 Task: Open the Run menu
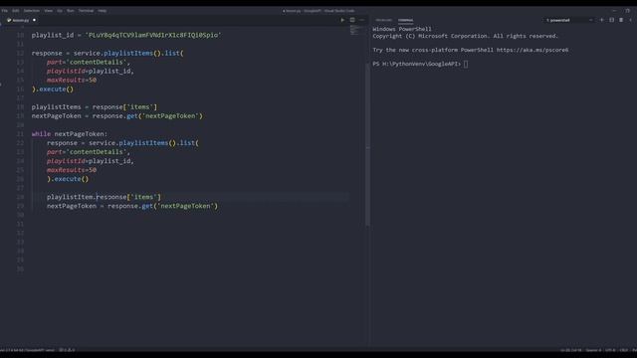pyautogui.click(x=71, y=11)
